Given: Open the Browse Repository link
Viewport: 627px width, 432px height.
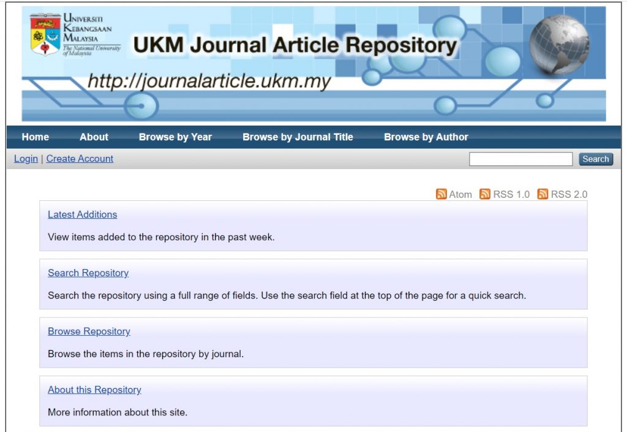Looking at the screenshot, I should click(x=89, y=332).
